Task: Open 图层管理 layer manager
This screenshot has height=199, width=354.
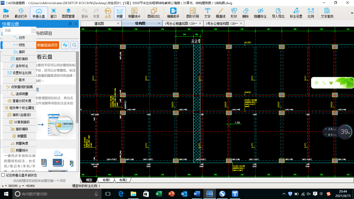Action: point(68,13)
